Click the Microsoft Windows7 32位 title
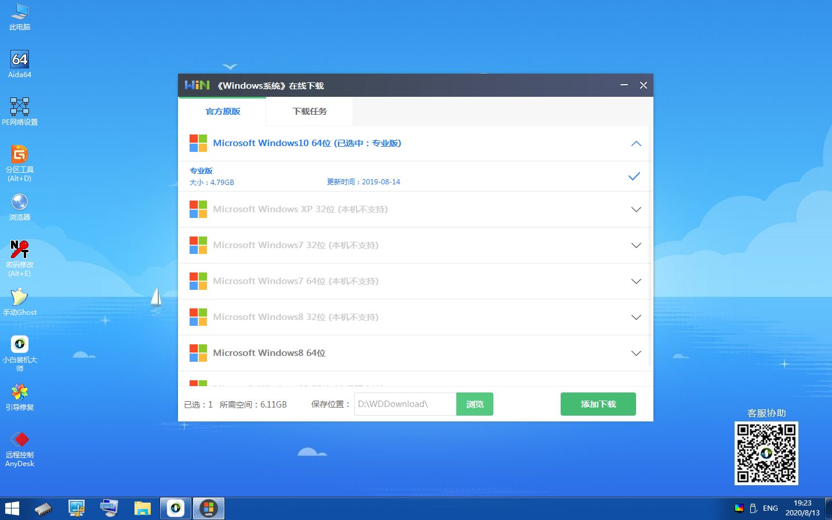Image resolution: width=832 pixels, height=520 pixels. 296,245
